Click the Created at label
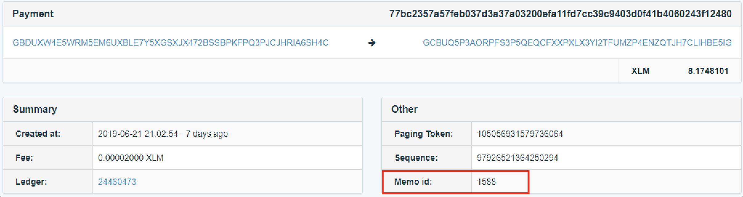This screenshot has height=197, width=743. 38,134
